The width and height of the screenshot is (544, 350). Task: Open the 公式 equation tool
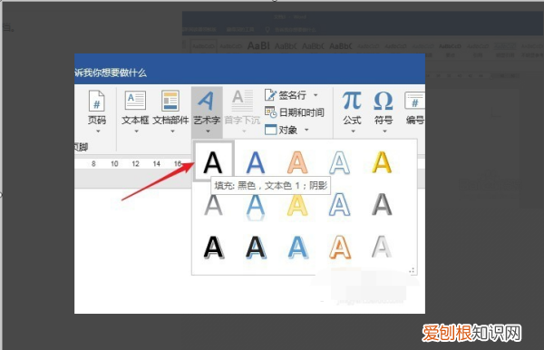point(352,111)
